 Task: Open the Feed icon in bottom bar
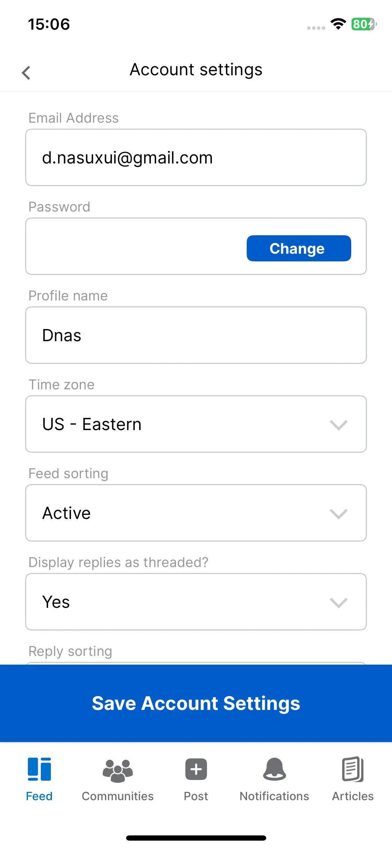[x=39, y=769]
